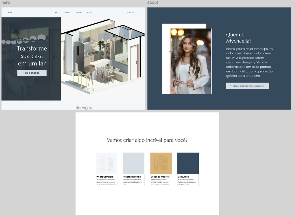The height and width of the screenshot is (217, 295).
Task: Select the Projeto Comercial card image
Action: 107,163
